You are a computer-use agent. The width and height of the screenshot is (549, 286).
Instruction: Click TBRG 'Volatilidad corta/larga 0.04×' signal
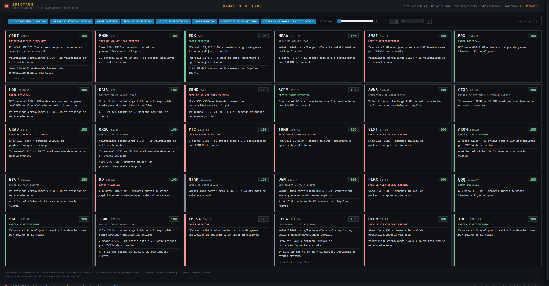[x=138, y=232]
